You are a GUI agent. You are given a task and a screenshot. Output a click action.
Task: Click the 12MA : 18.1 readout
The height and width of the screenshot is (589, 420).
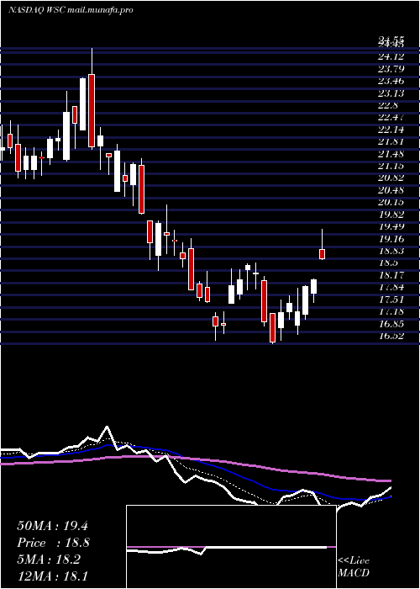pyautogui.click(x=52, y=576)
